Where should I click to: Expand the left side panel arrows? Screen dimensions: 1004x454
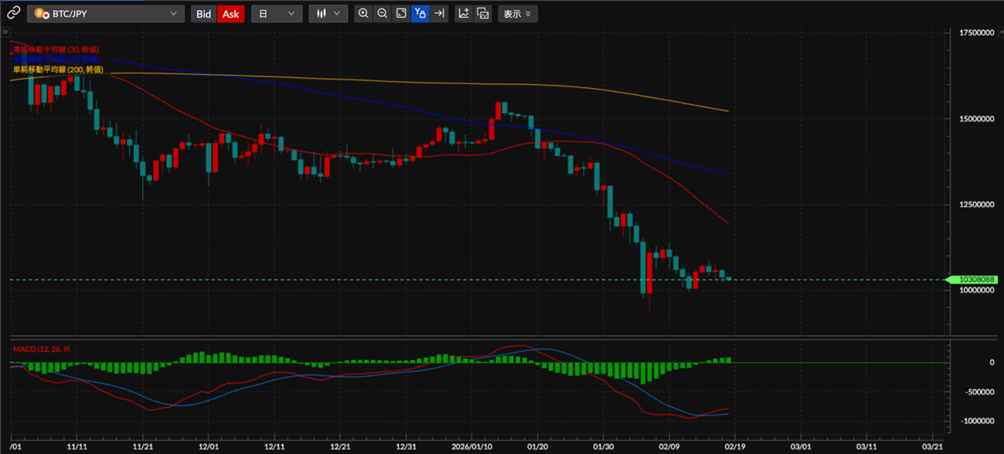point(5,32)
